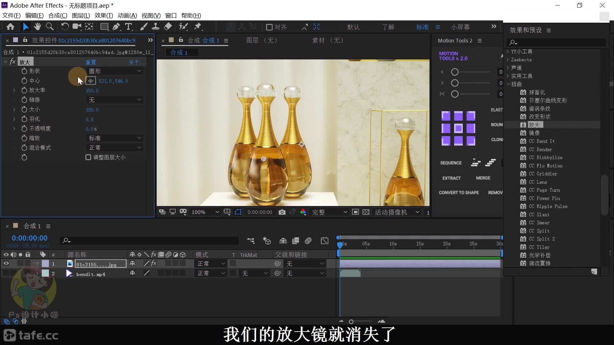Select the Puppet Pin tool
This screenshot has height=345, width=614.
point(198,27)
